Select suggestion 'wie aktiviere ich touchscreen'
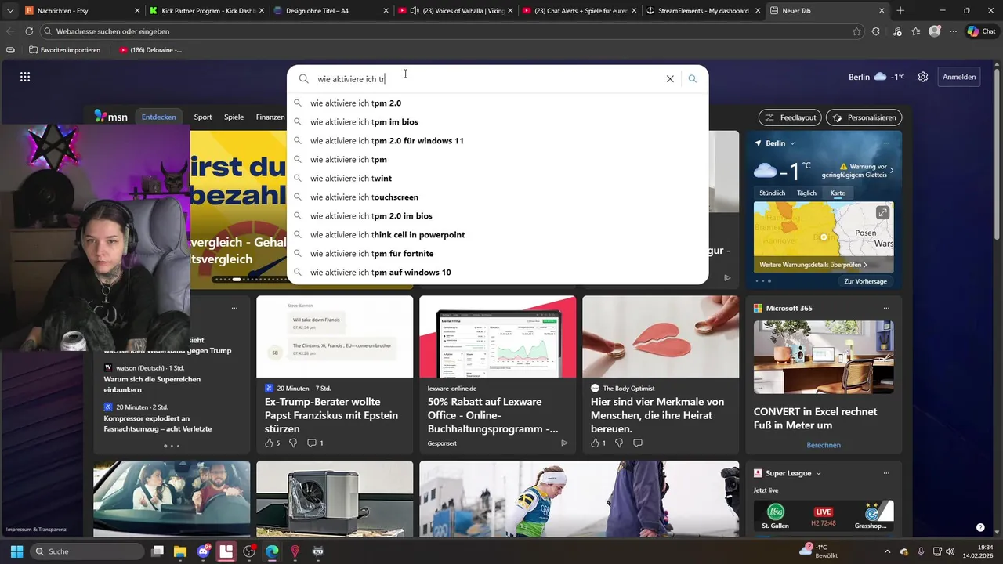Image resolution: width=1003 pixels, height=564 pixels. (498, 197)
